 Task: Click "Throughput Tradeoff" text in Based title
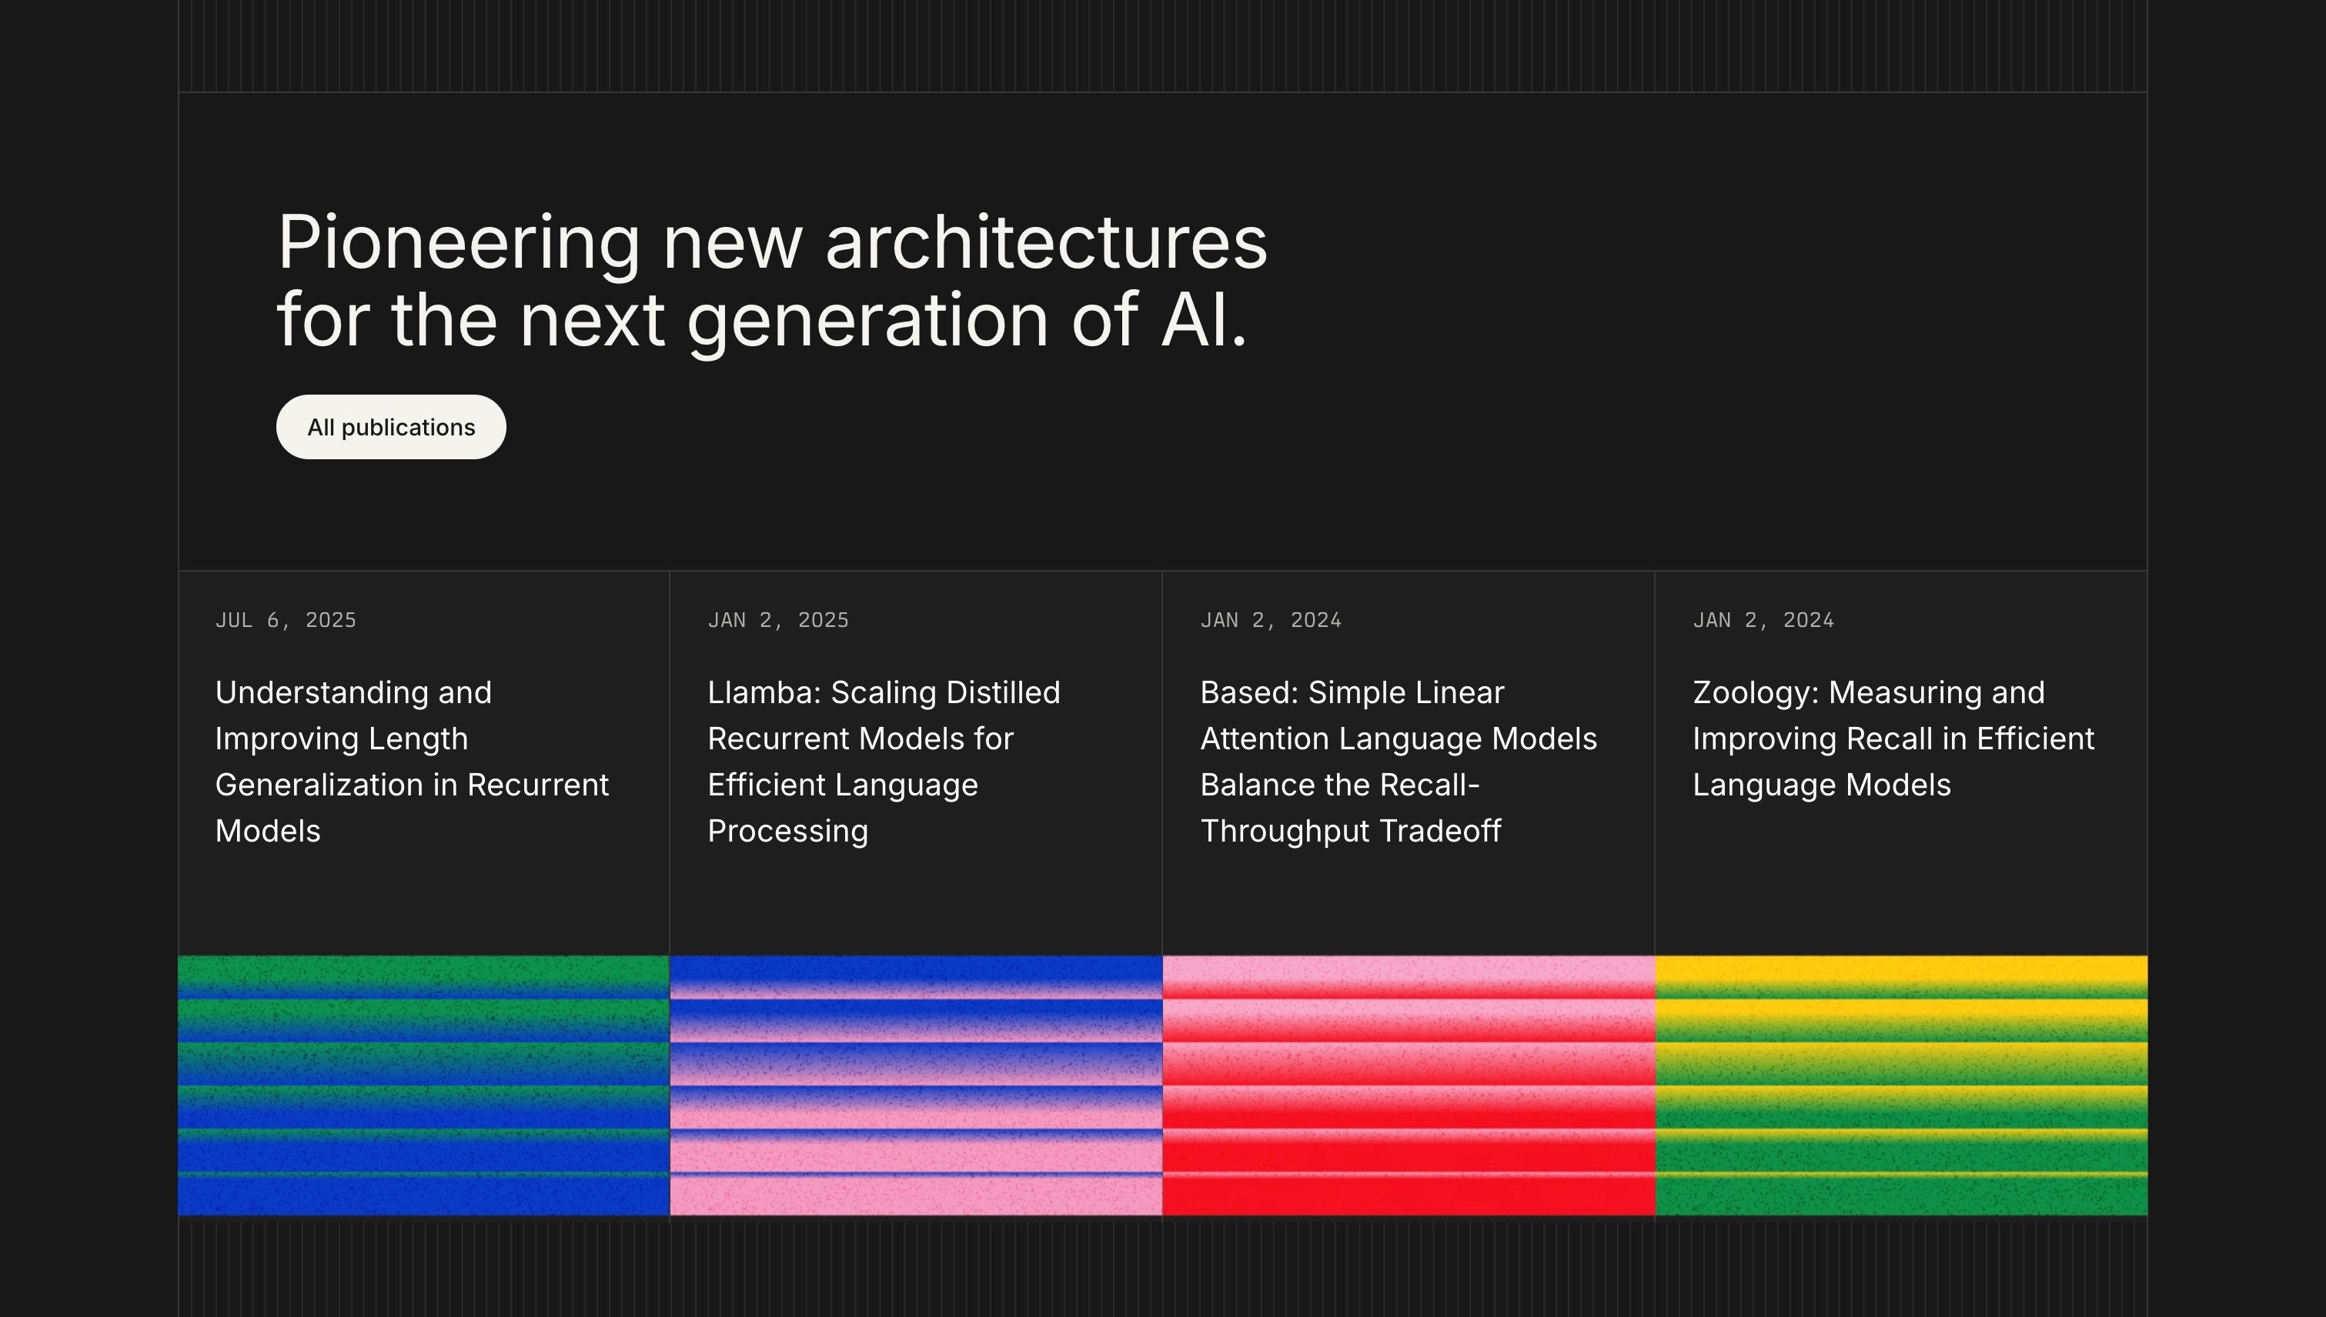coord(1349,832)
